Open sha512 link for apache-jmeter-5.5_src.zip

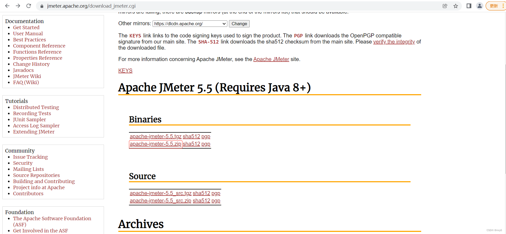(201, 201)
